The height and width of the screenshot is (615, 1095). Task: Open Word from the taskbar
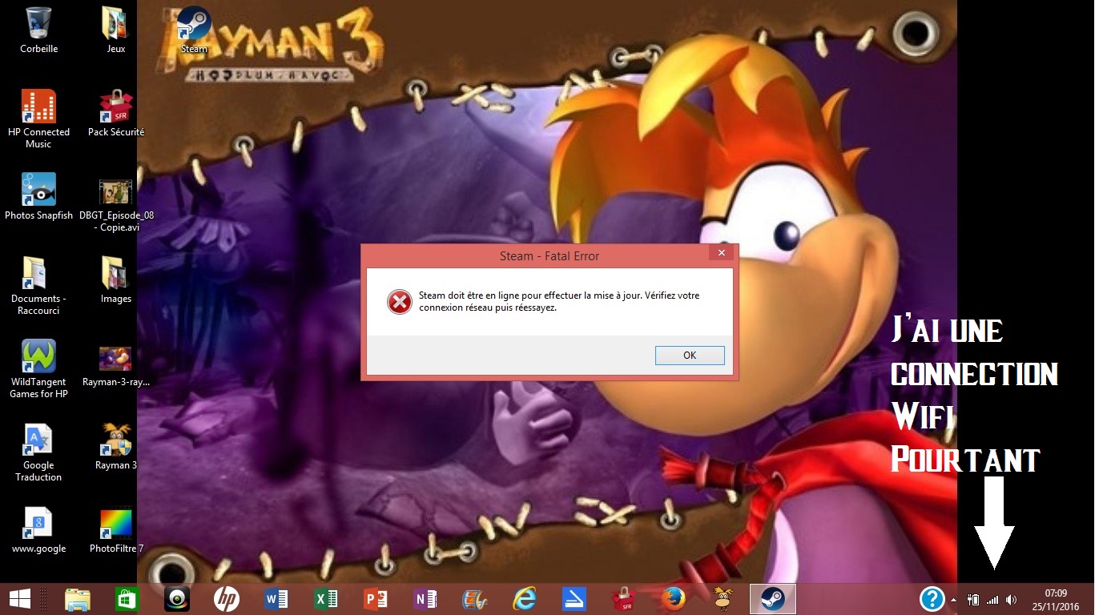[276, 599]
